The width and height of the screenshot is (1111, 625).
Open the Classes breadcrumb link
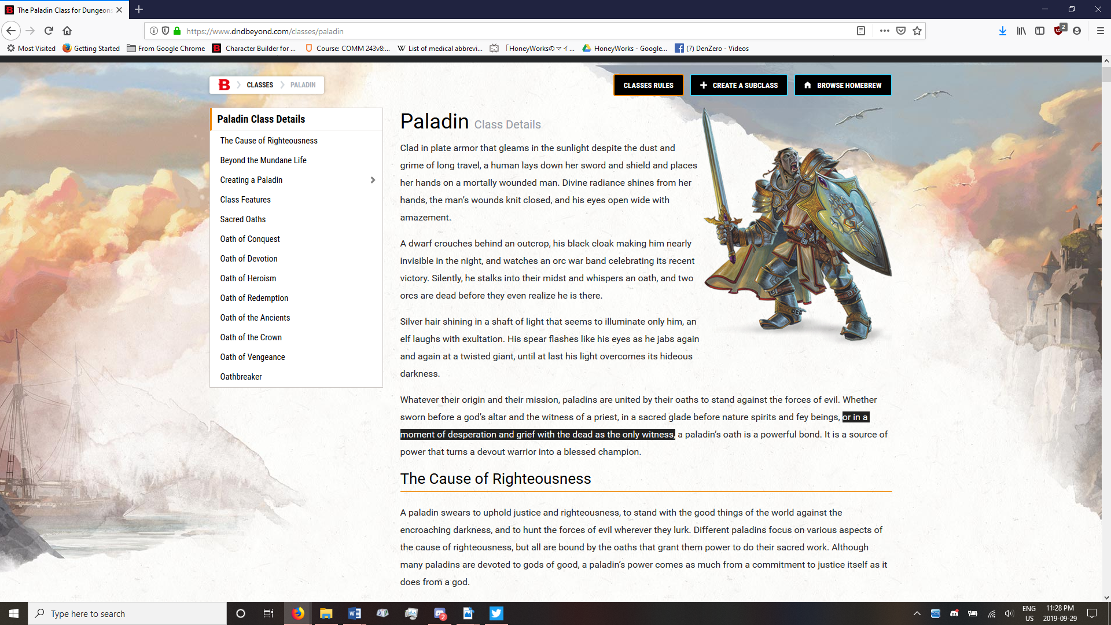(260, 85)
